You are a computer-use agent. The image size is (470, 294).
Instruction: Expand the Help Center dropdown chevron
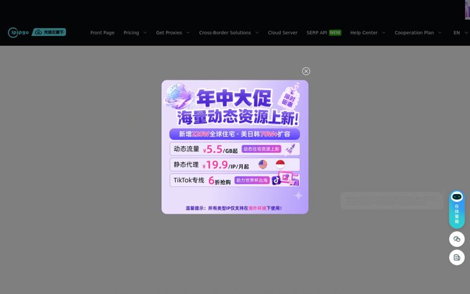tap(384, 33)
